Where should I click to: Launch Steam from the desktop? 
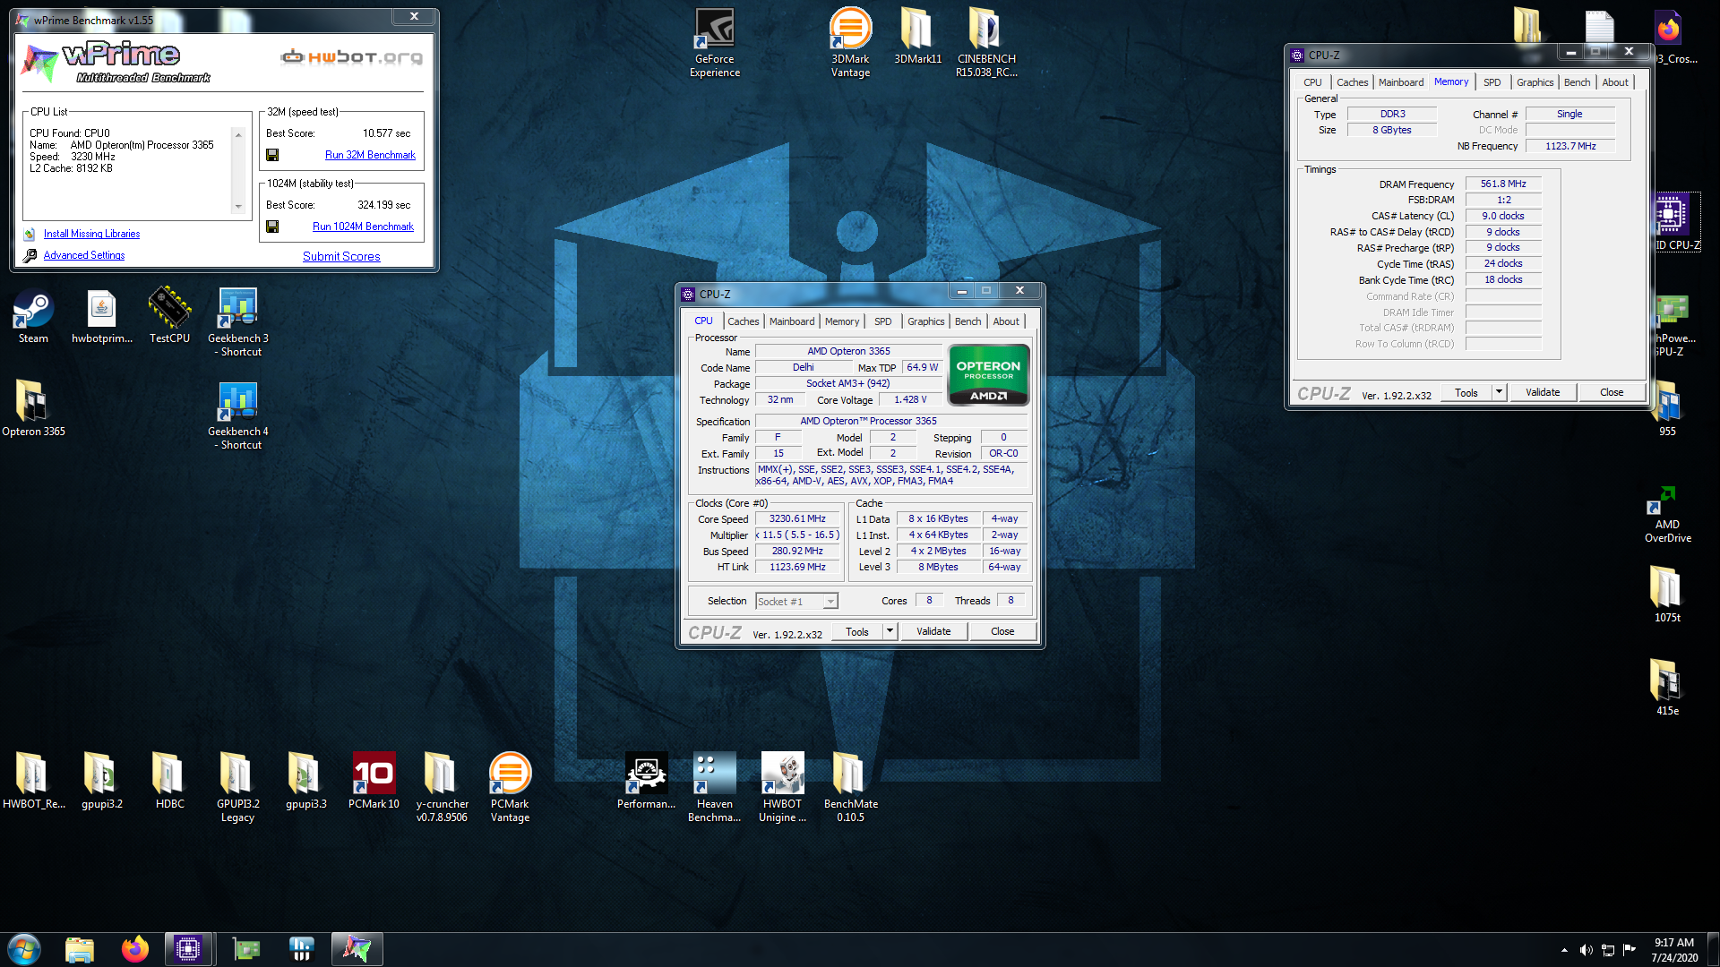pos(33,316)
